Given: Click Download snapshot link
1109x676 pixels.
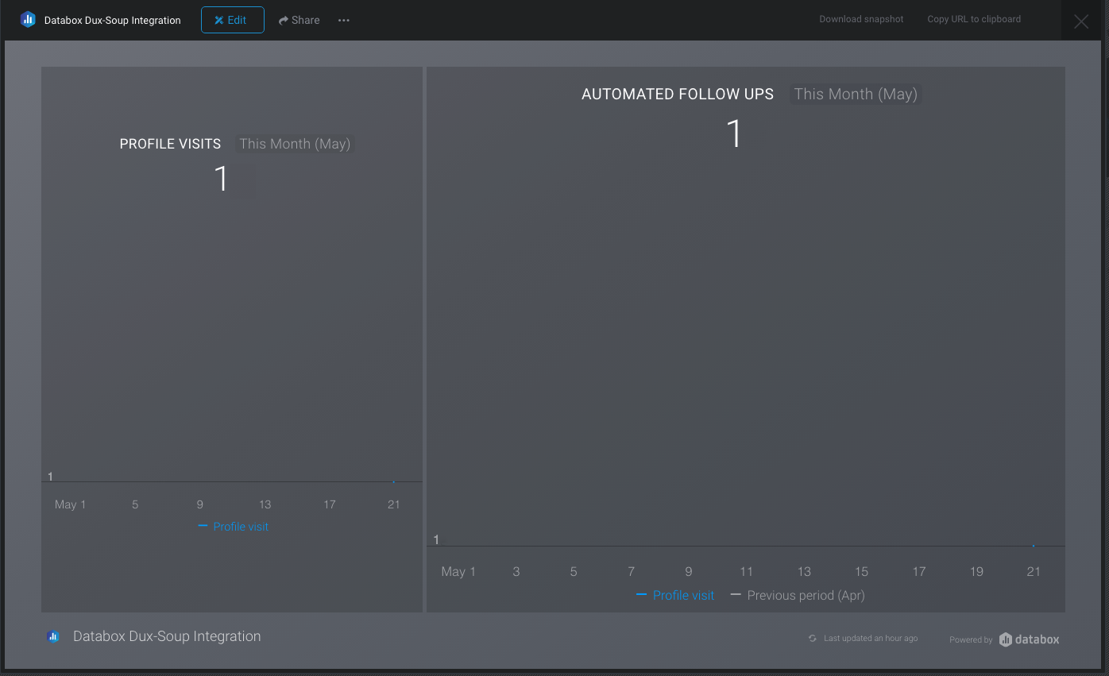Looking at the screenshot, I should click(x=861, y=19).
